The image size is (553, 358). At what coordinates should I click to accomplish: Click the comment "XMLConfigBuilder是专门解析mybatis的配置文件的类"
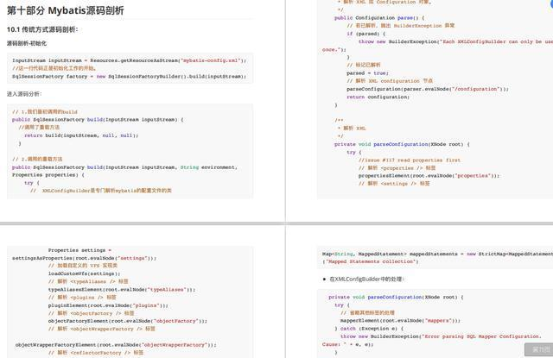[106, 191]
